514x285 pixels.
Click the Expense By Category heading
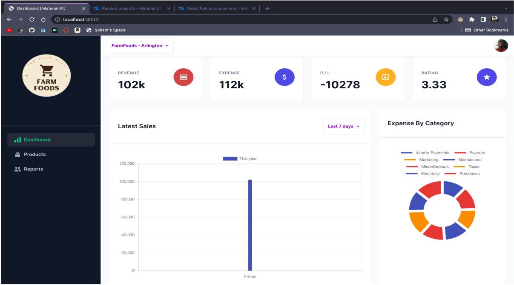click(421, 123)
